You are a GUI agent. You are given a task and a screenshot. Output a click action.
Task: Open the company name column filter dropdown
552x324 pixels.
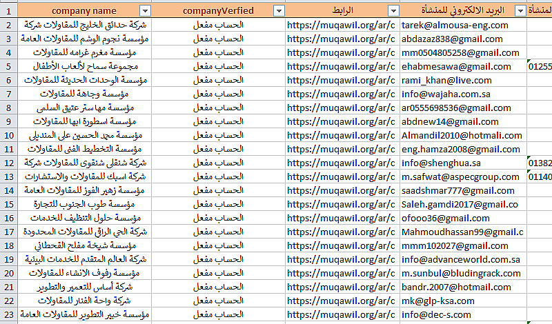pyautogui.click(x=145, y=11)
